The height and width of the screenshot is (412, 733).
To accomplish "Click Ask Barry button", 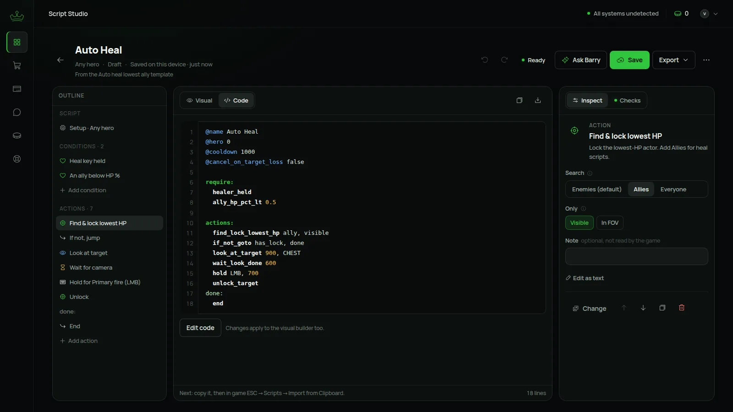I will (x=581, y=60).
